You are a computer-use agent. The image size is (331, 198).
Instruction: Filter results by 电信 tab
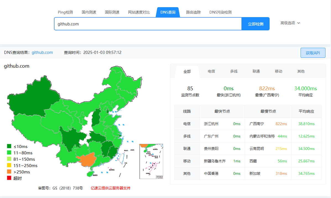pyautogui.click(x=211, y=71)
